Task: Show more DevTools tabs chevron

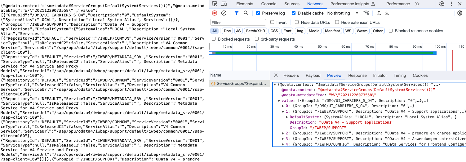Action: coord(417,4)
